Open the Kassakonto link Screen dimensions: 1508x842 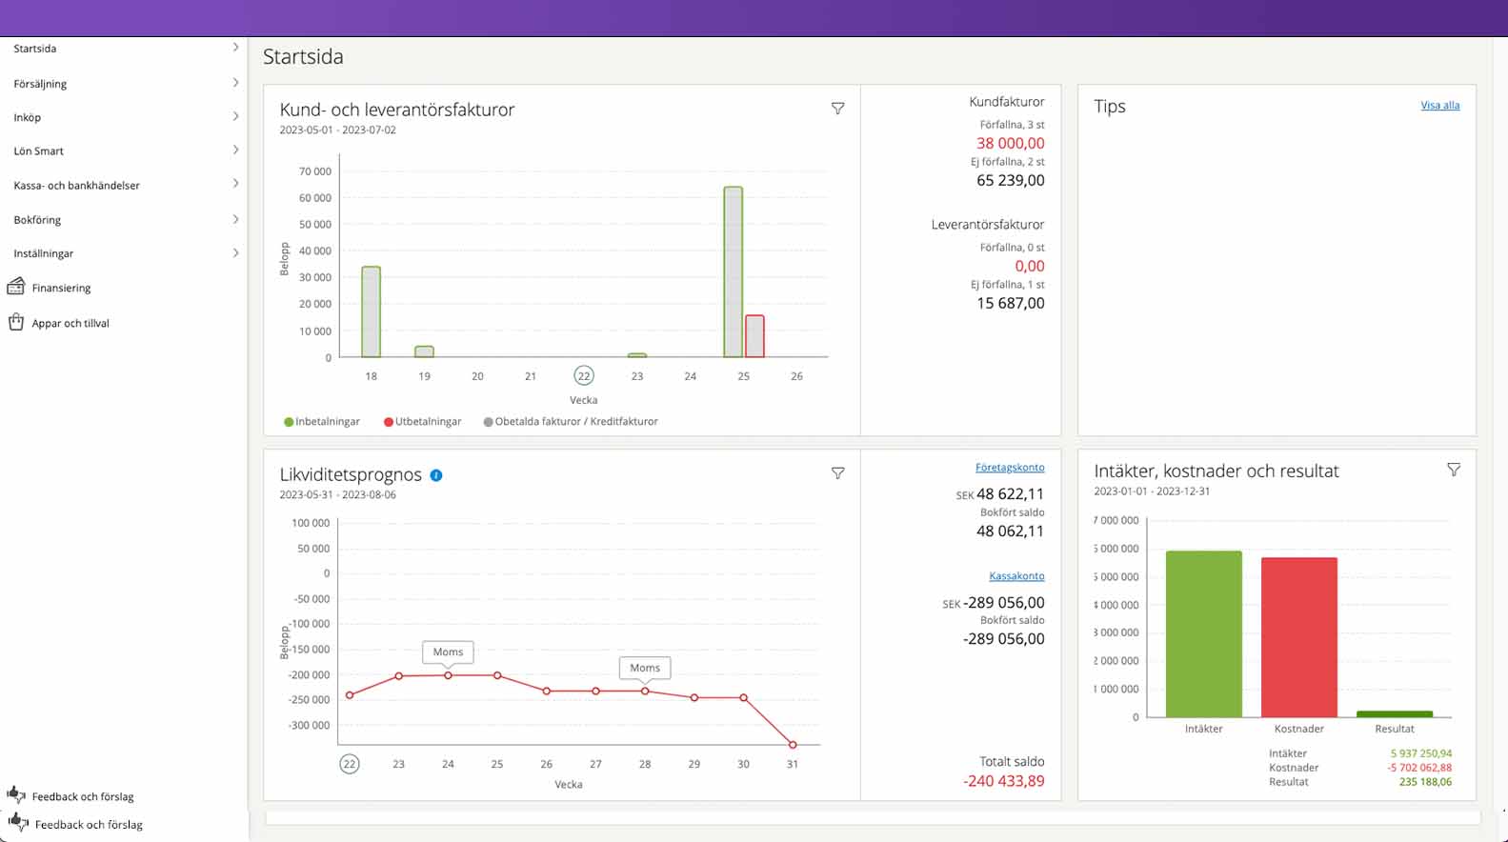tap(1016, 576)
